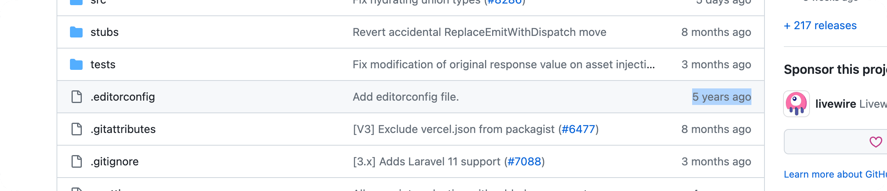Image resolution: width=887 pixels, height=191 pixels.
Task: Open the 'Add editorconfig file.' commit message
Action: click(406, 97)
